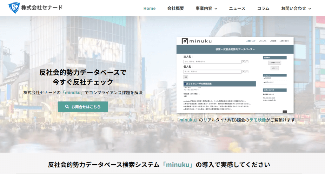Open the デモ映像 link
Image resolution: width=325 pixels, height=174 pixels.
[257, 120]
